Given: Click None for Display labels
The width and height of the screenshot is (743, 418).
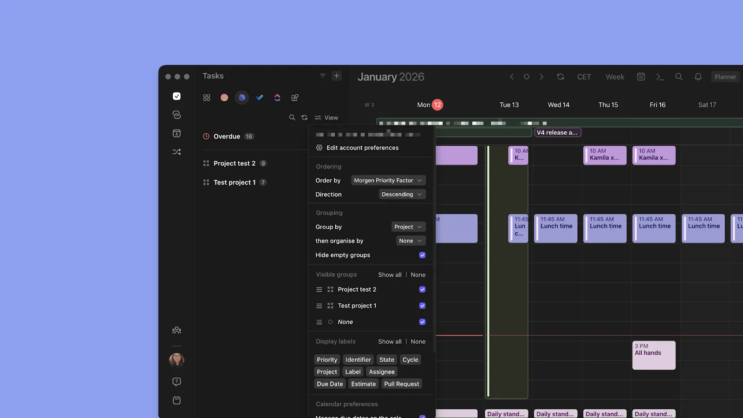Looking at the screenshot, I should [418, 341].
